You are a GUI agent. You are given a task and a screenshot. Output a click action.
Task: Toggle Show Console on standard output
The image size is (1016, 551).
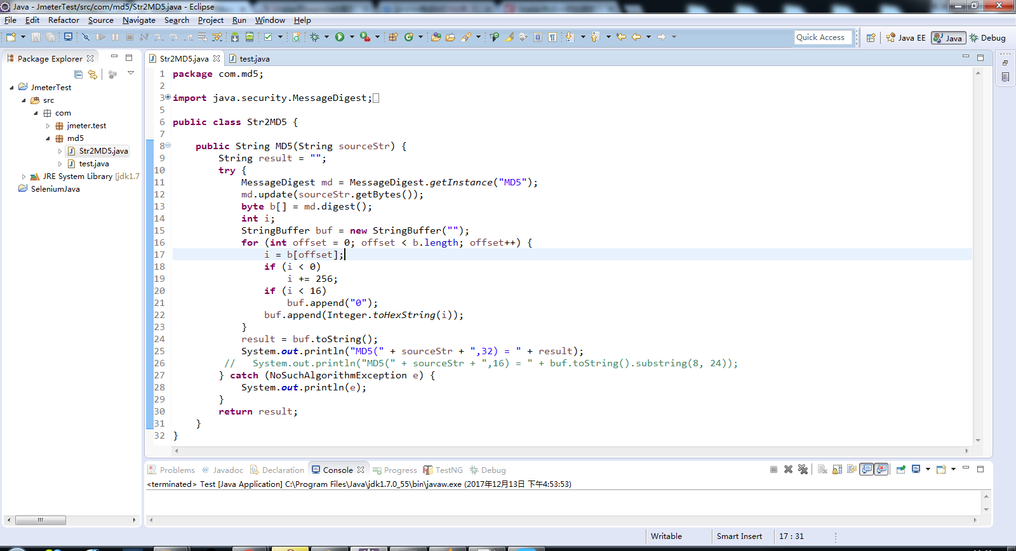867,469
